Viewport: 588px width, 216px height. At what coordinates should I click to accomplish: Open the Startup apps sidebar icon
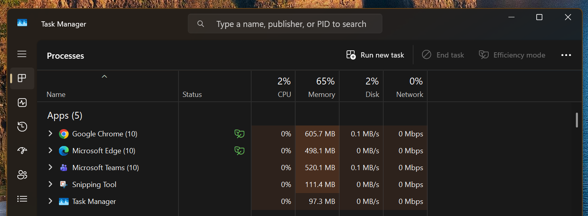22,150
